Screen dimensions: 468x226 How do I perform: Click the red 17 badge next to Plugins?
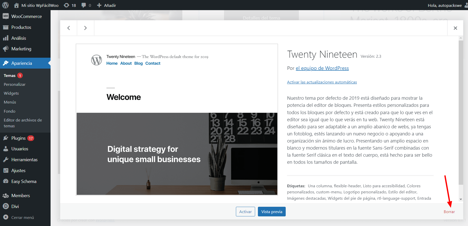point(31,138)
